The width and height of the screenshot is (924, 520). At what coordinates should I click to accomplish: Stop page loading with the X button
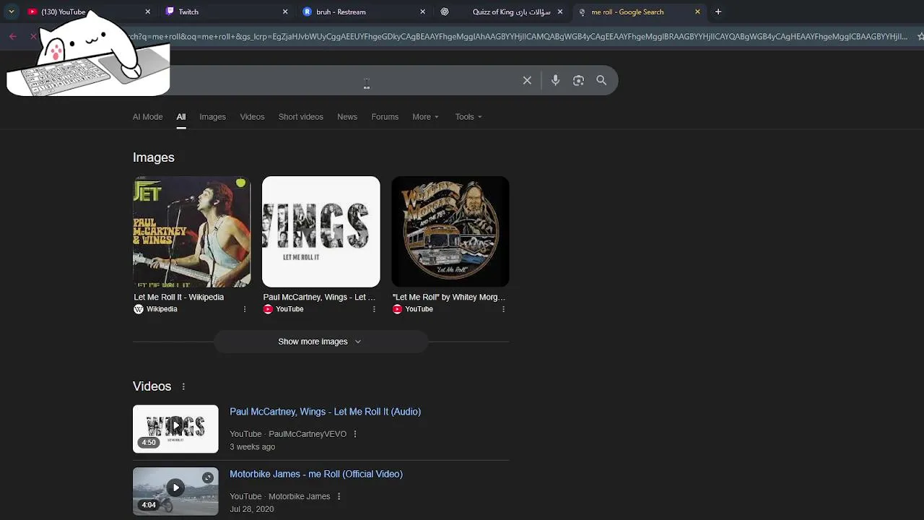tap(33, 36)
